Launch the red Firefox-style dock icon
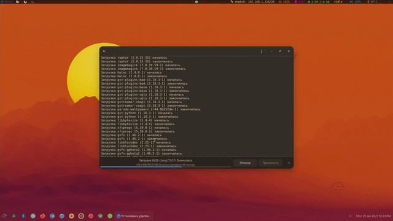The image size is (393, 221). point(42,215)
